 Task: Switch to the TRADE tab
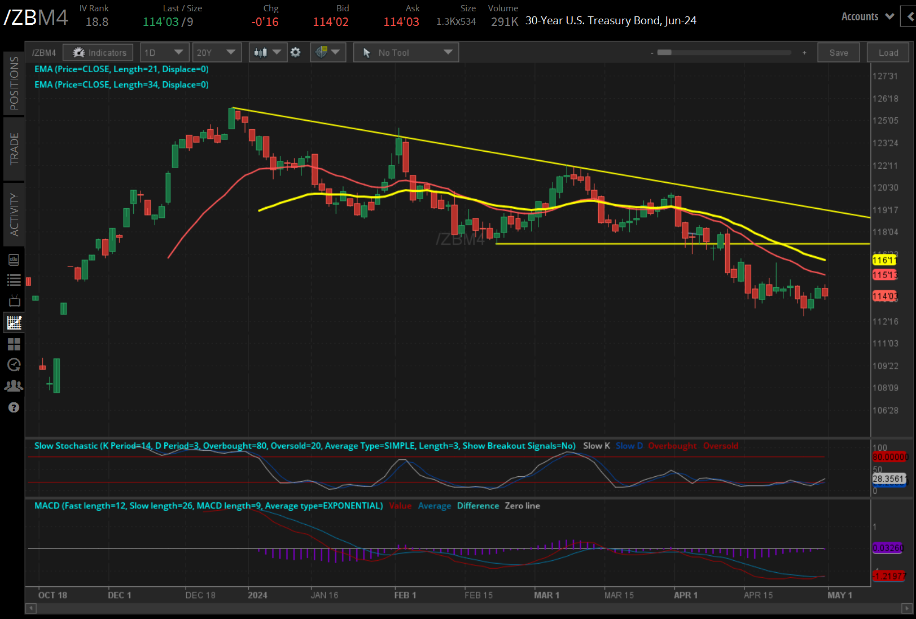click(14, 148)
